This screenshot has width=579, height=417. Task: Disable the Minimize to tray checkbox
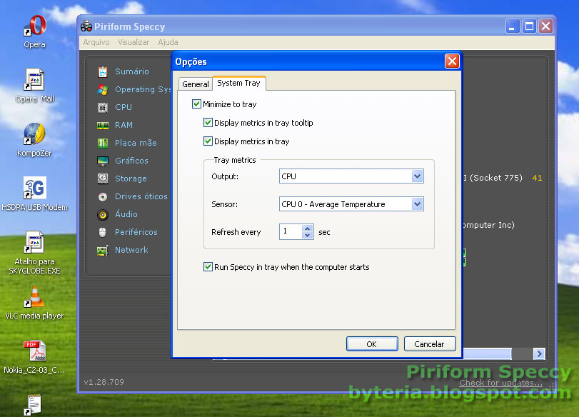click(196, 104)
